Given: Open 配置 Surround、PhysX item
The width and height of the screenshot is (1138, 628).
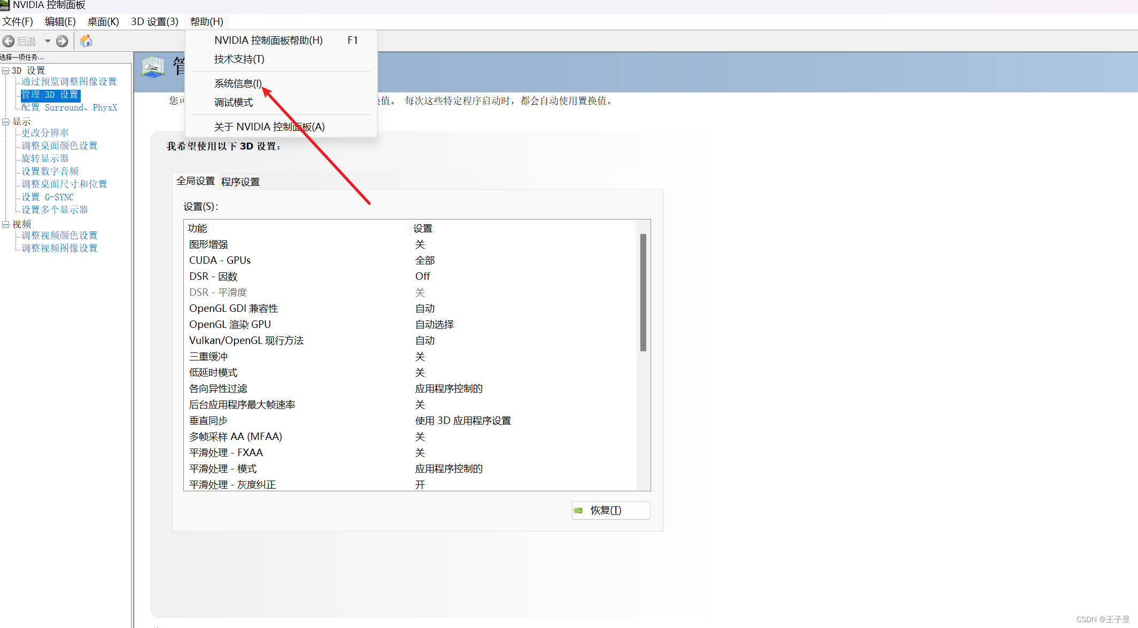Looking at the screenshot, I should (x=69, y=107).
